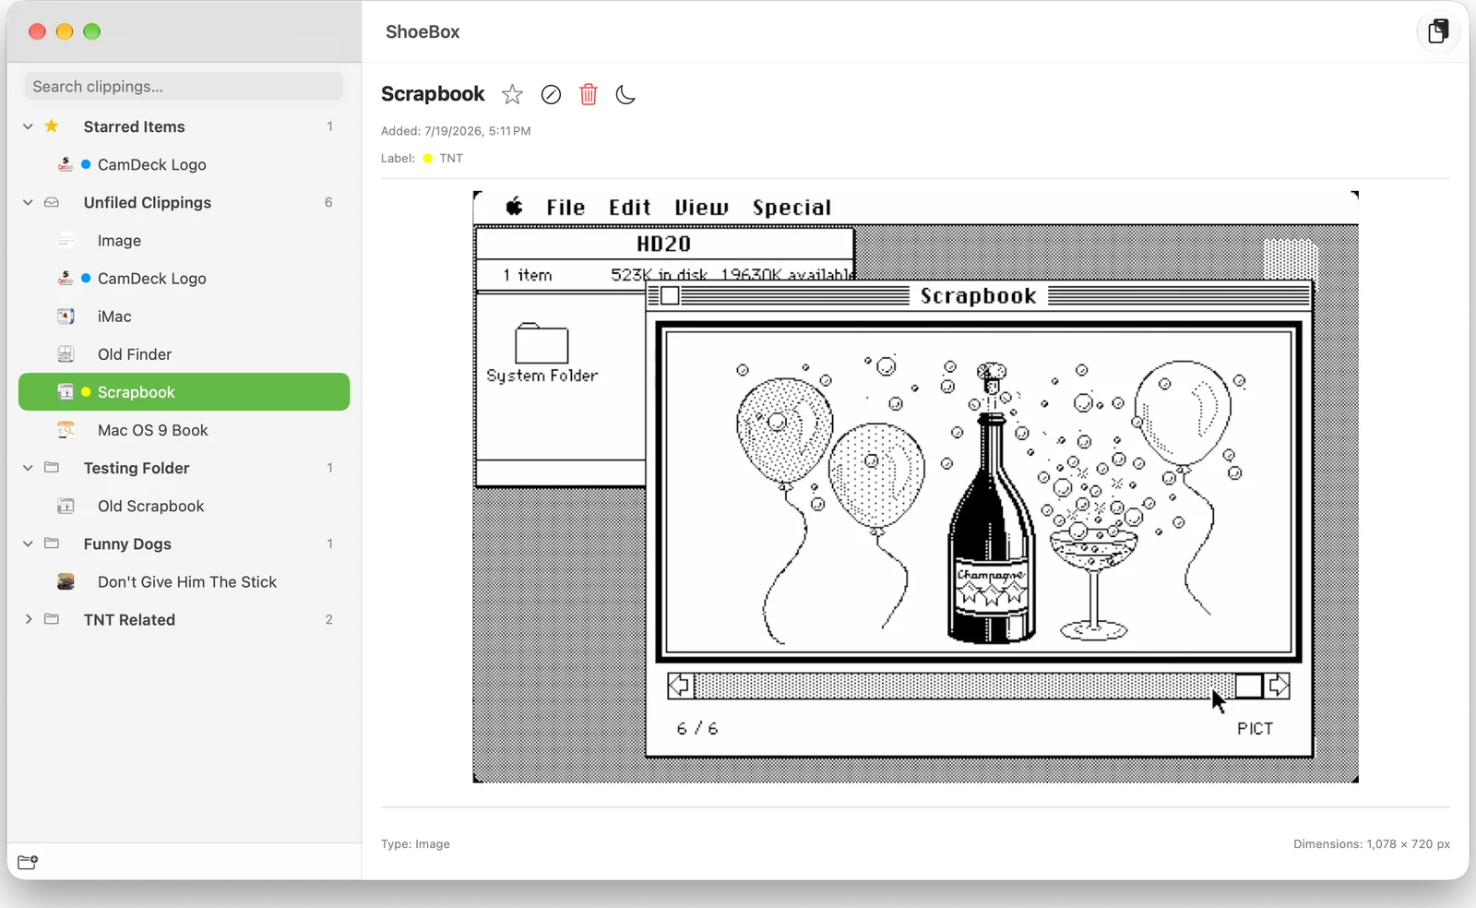The image size is (1476, 908).
Task: Click the TNT label text
Action: click(451, 159)
